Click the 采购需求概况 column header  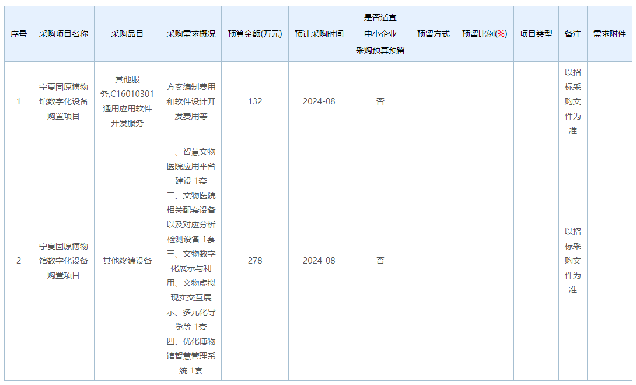coord(191,34)
